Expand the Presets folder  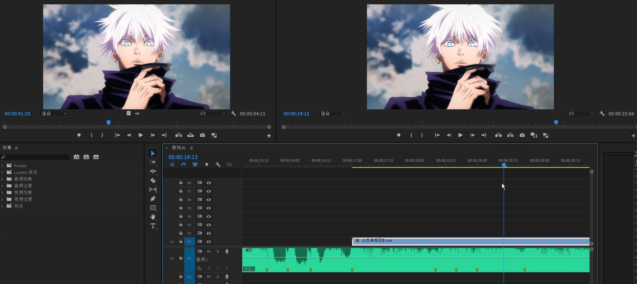coord(2,166)
